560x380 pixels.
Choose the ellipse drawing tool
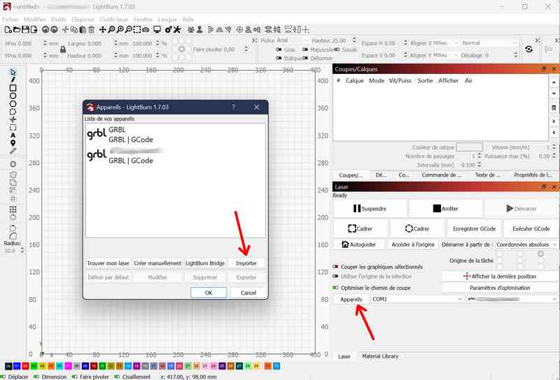[13, 96]
